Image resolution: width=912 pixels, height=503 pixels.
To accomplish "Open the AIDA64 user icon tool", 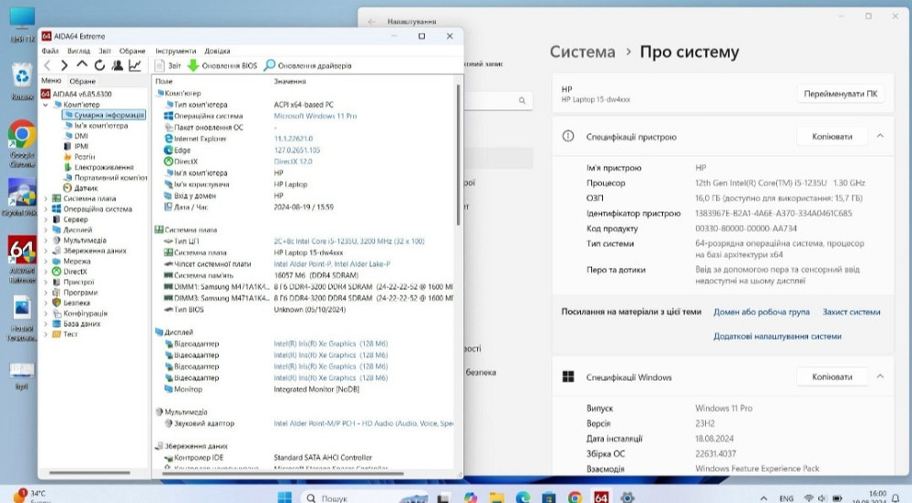I will pyautogui.click(x=118, y=66).
